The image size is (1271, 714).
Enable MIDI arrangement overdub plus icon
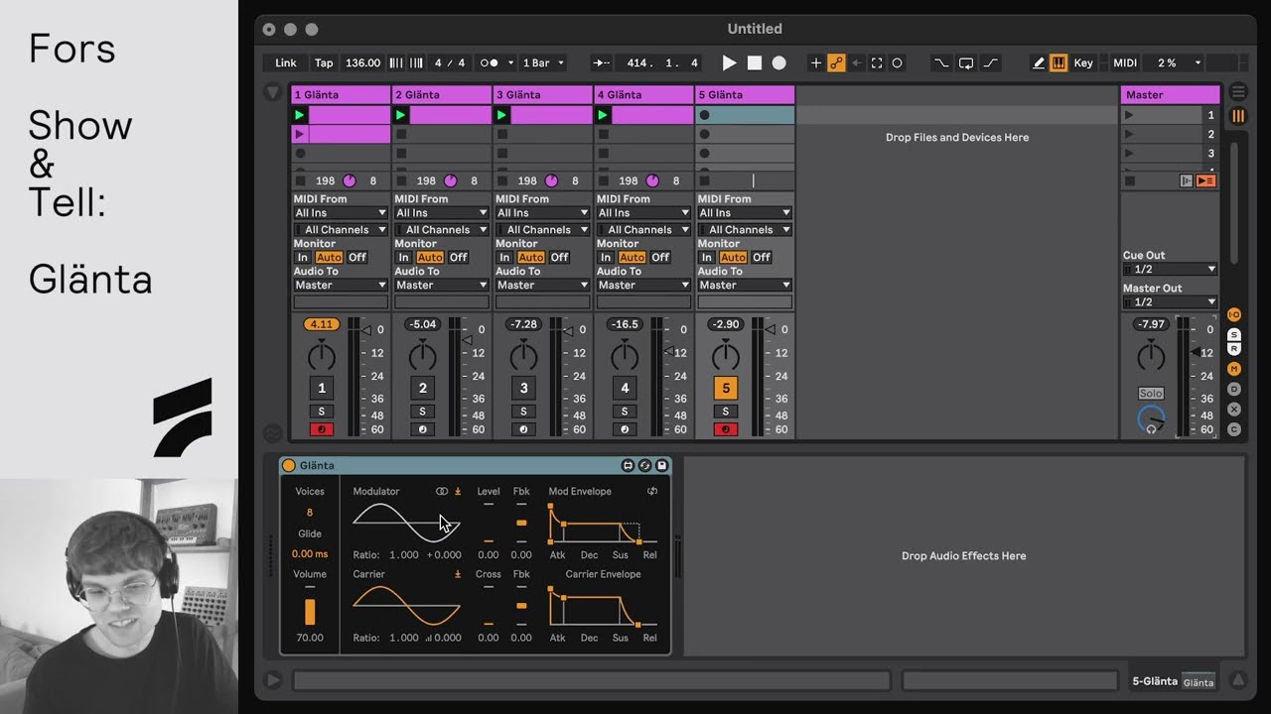816,62
